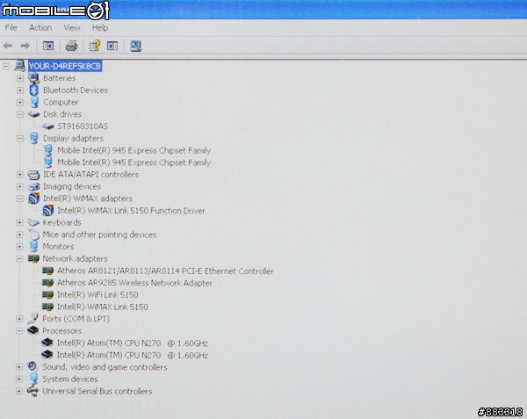Select the Computer category label
The width and height of the screenshot is (527, 419).
pyautogui.click(x=61, y=102)
